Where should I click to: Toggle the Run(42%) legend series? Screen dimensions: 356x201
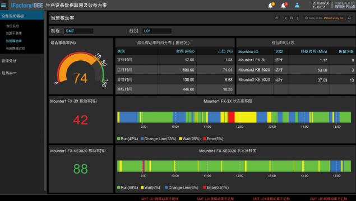pyautogui.click(x=128, y=138)
